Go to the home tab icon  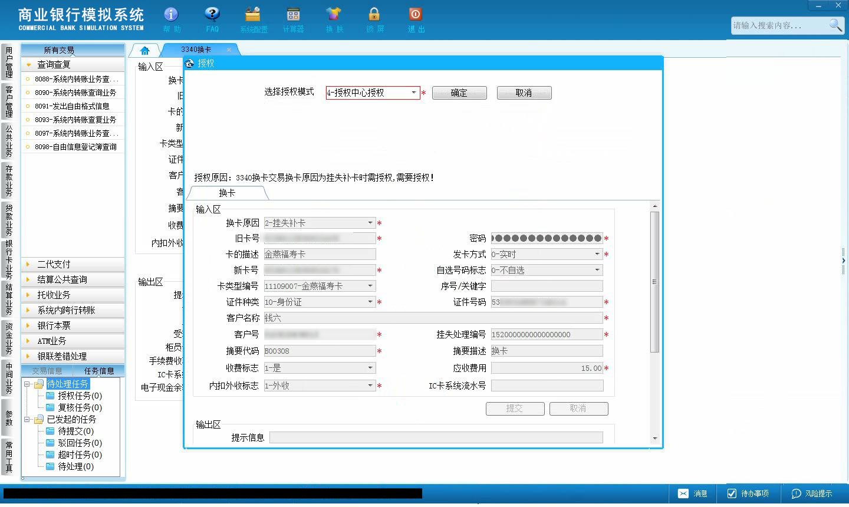(145, 50)
